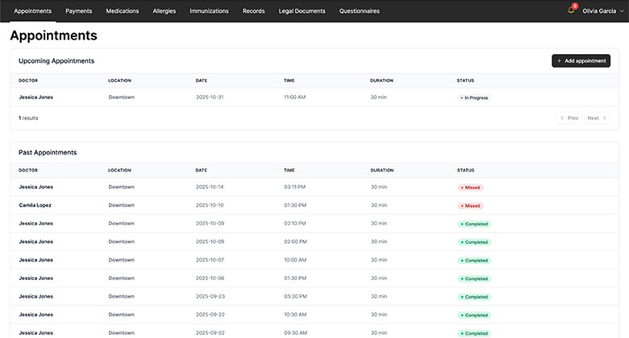Screen dimensions: 629x338
Task: Open the Immunizations section
Action: point(209,11)
